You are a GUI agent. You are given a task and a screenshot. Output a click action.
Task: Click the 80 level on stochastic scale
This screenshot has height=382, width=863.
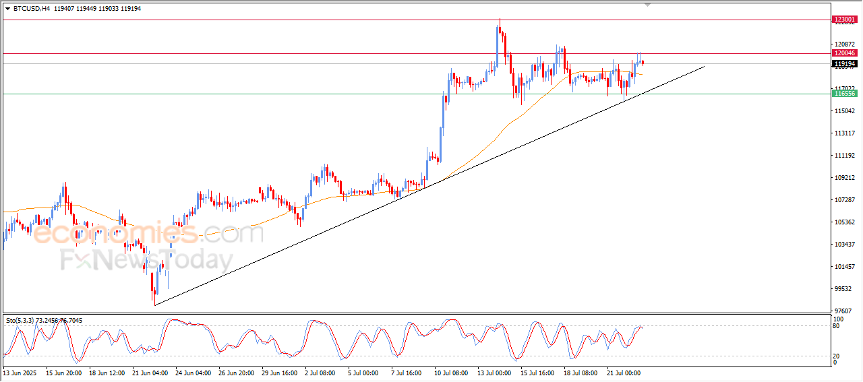coord(837,326)
